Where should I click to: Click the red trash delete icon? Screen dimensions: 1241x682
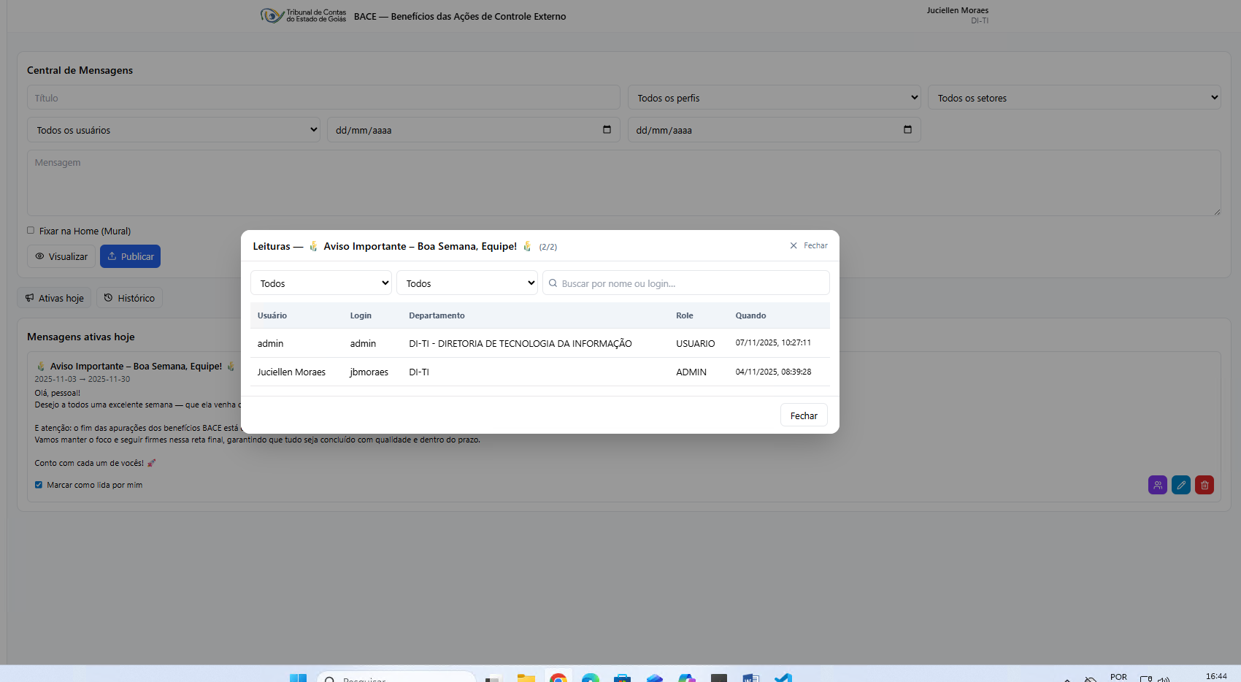click(1204, 485)
